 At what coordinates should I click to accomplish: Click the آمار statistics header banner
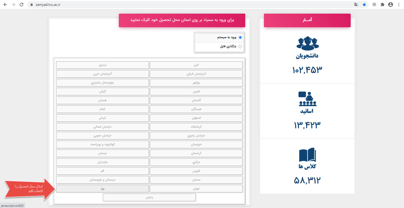tap(307, 20)
